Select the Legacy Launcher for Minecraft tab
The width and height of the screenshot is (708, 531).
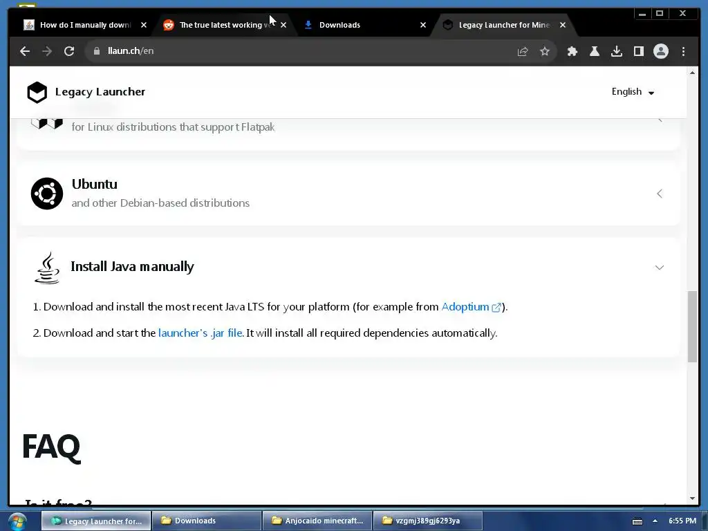point(503,25)
